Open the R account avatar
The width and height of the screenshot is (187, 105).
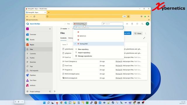point(147,24)
